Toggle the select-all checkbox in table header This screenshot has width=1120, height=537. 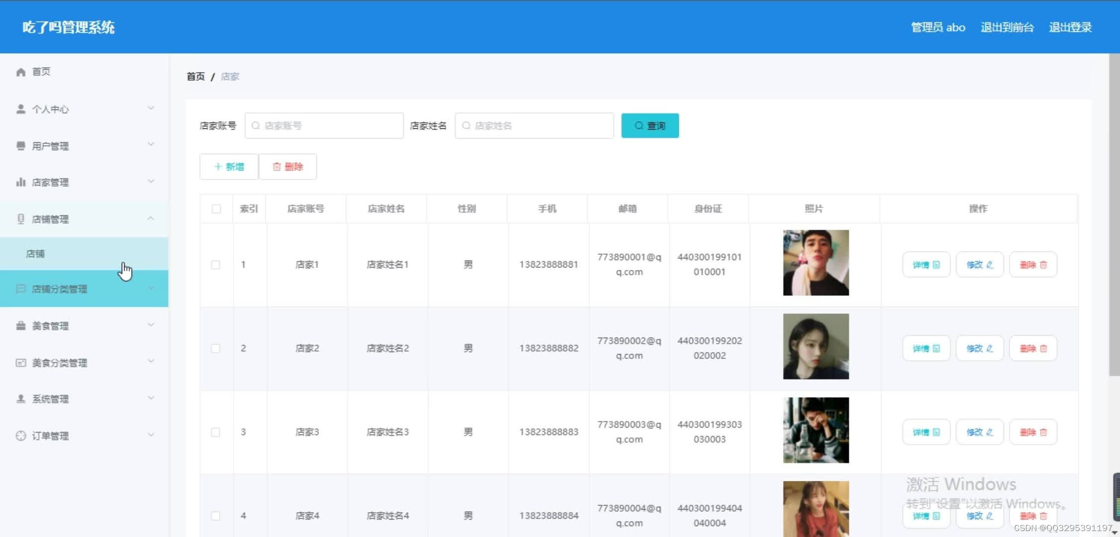tap(216, 209)
